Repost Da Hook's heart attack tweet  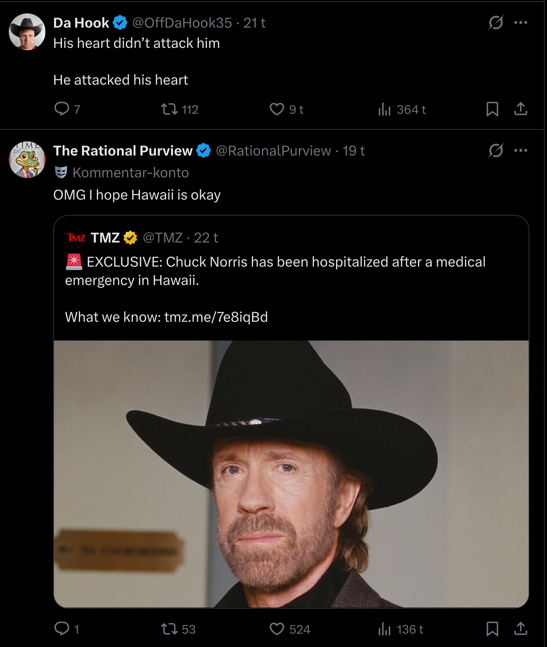tap(169, 110)
